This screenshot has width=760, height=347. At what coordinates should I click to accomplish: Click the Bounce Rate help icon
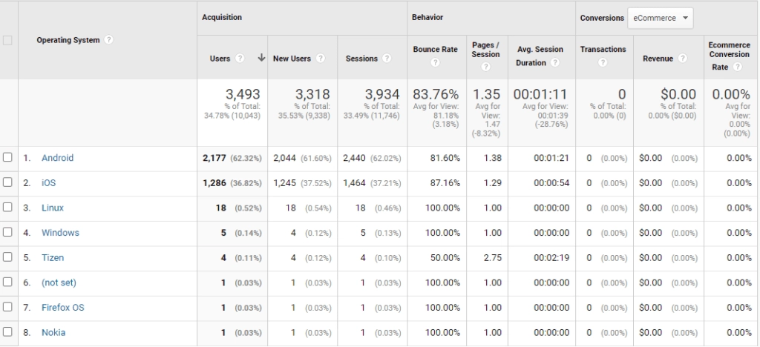click(x=435, y=62)
